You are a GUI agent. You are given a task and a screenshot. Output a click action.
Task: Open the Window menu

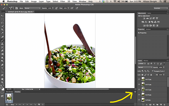(x=82, y=1)
